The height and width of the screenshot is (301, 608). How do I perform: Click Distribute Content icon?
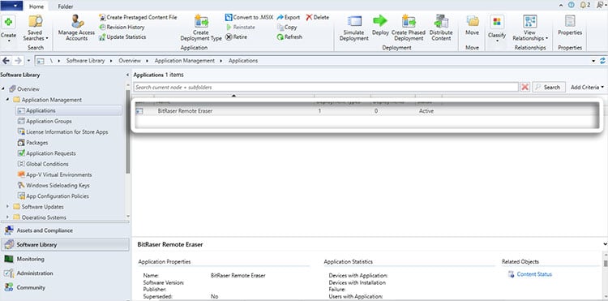coord(441,21)
